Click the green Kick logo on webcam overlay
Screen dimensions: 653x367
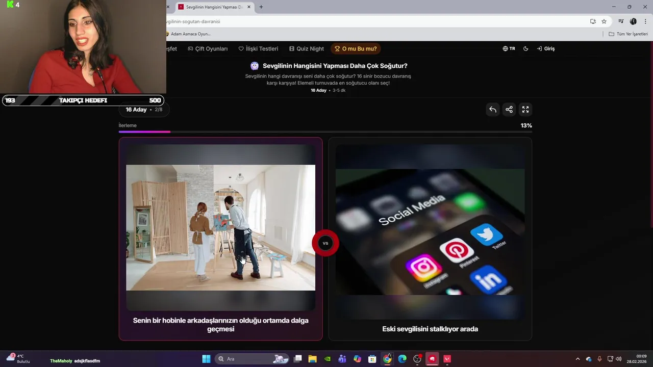pos(10,5)
